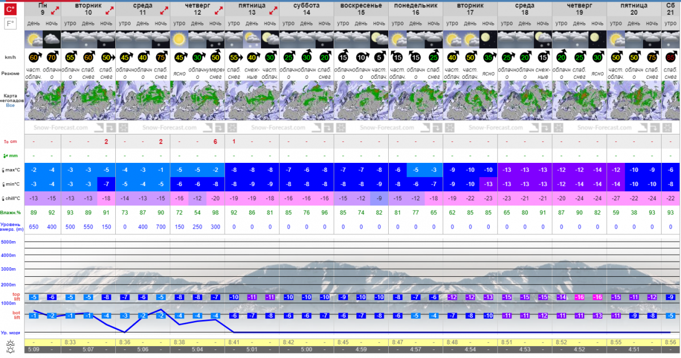The width and height of the screenshot is (681, 358).
Task: Click the 85 km/h wind icon for Сб 21
Action: [671, 57]
